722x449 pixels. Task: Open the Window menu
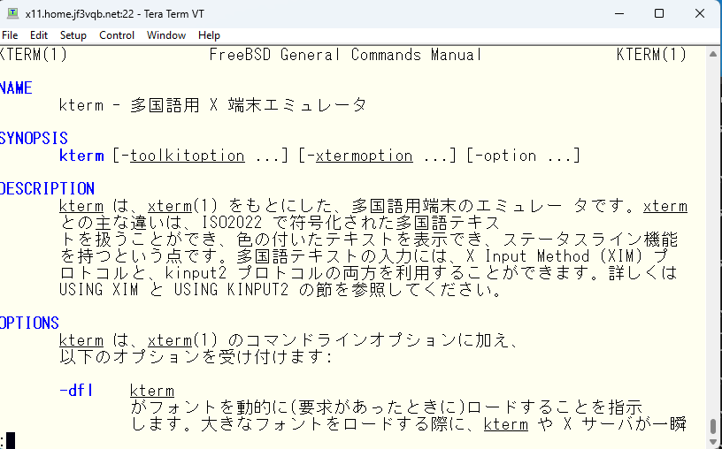coord(166,35)
